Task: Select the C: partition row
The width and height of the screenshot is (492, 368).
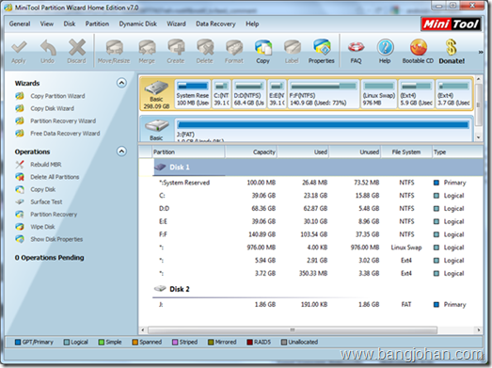Action: [x=318, y=196]
